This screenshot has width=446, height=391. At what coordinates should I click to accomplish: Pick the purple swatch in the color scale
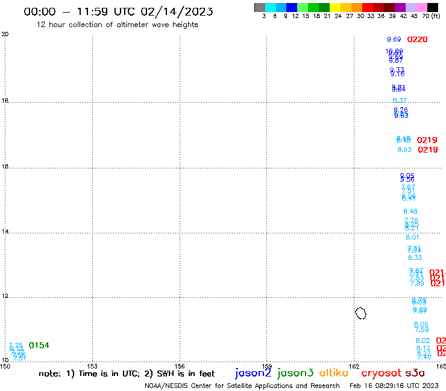coord(400,7)
